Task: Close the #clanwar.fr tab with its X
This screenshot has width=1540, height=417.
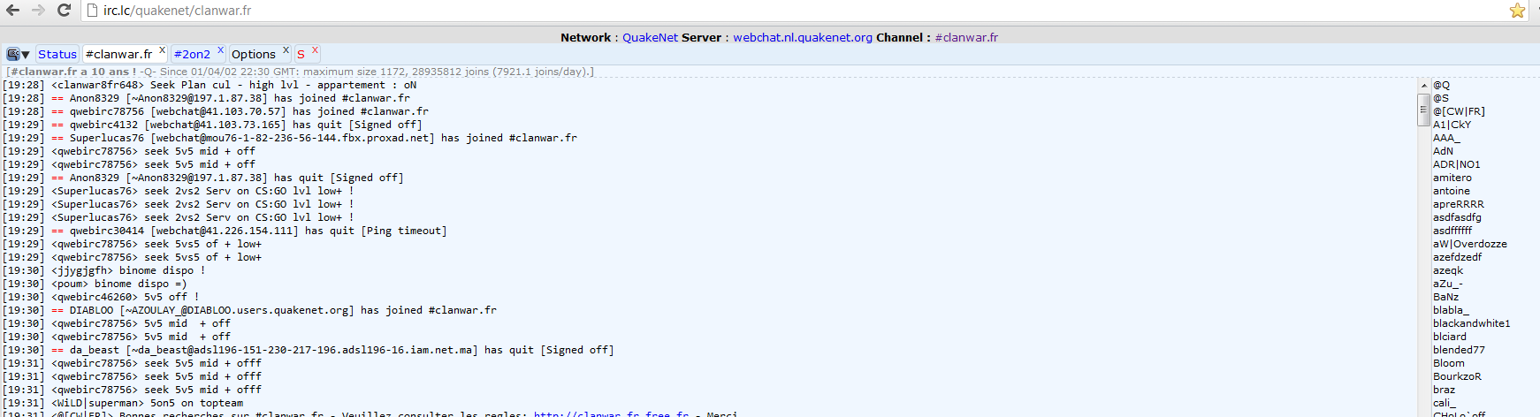Action: 162,50
